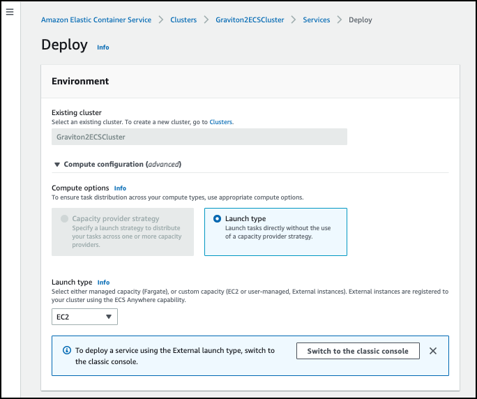477x399 pixels.
Task: Follow the Clusters link in cluster description
Action: tap(221, 122)
